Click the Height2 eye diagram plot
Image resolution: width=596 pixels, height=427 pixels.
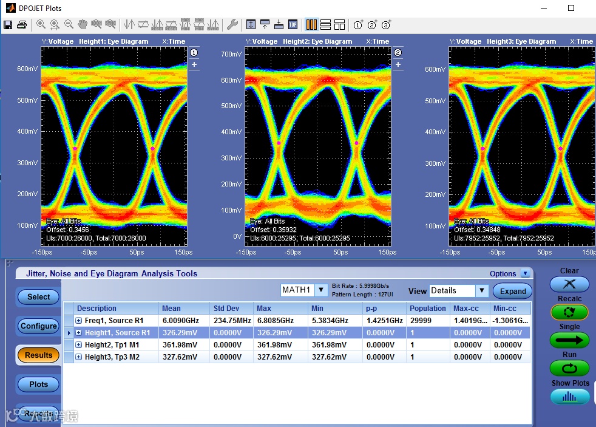coord(318,146)
